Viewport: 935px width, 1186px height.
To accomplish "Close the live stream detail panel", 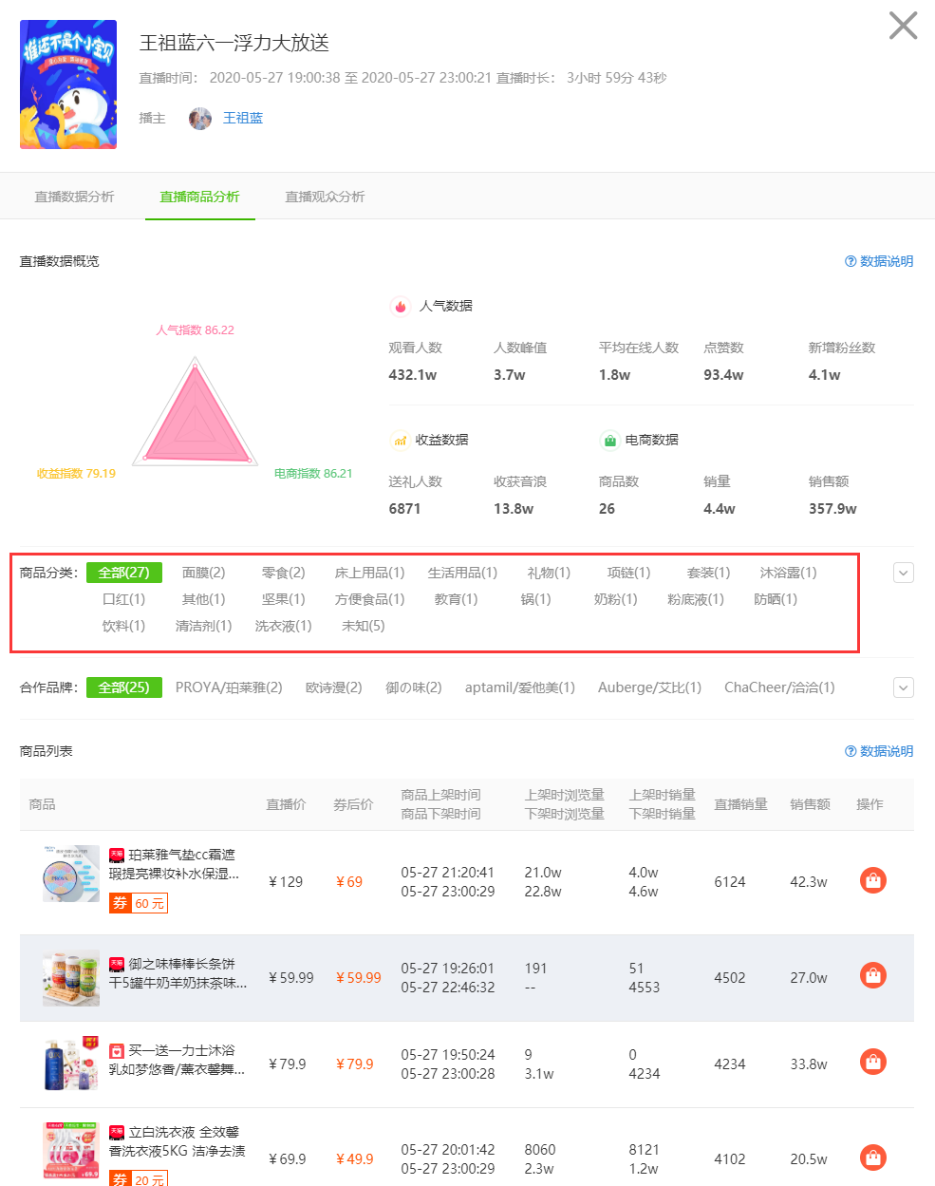I will [x=903, y=26].
